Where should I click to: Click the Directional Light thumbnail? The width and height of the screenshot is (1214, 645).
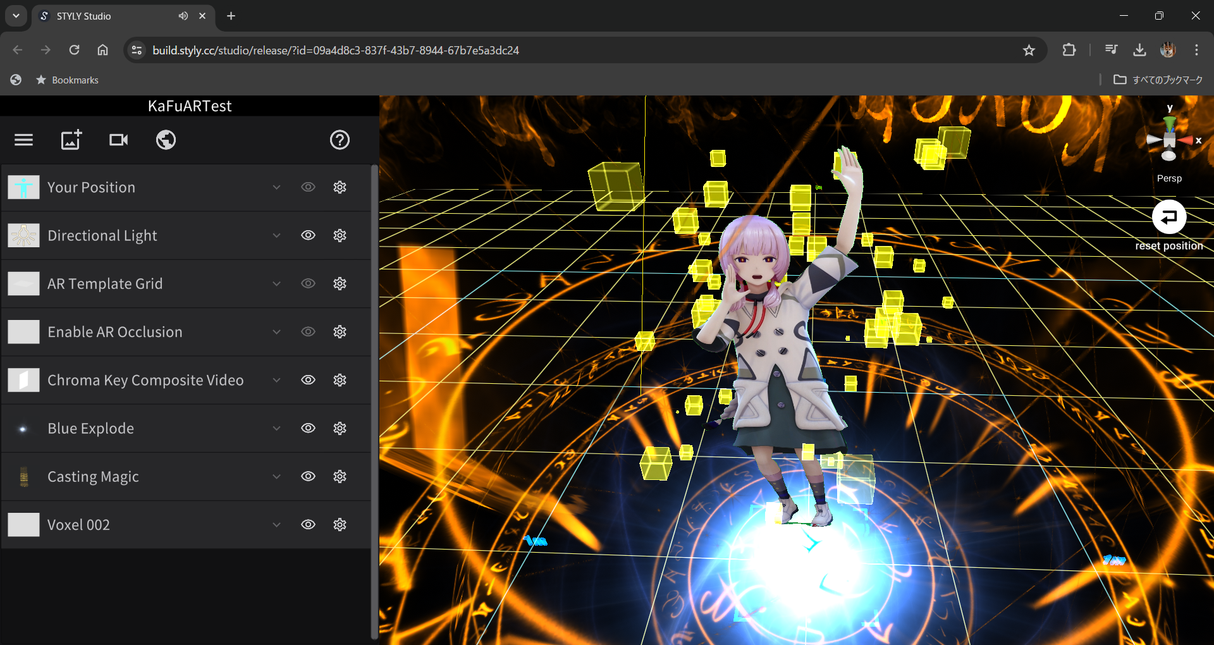23,235
